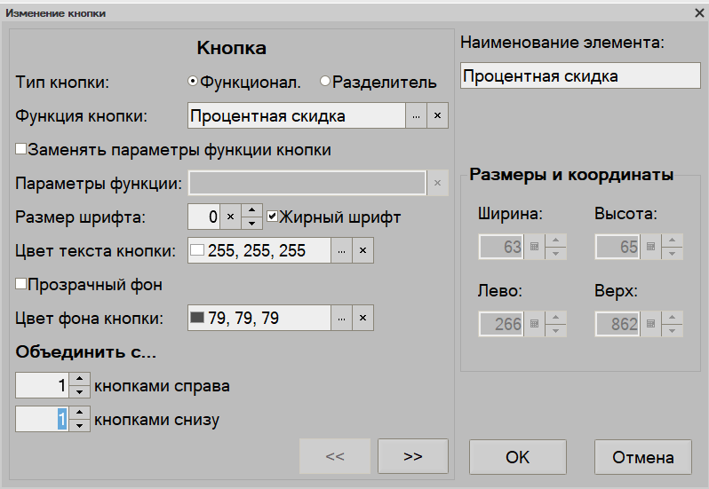This screenshot has width=709, height=489.
Task: Select the Функционал. radio button
Action: 193,83
